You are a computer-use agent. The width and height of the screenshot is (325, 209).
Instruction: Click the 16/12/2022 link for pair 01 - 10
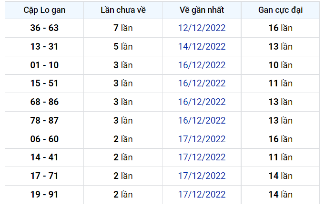(x=202, y=65)
